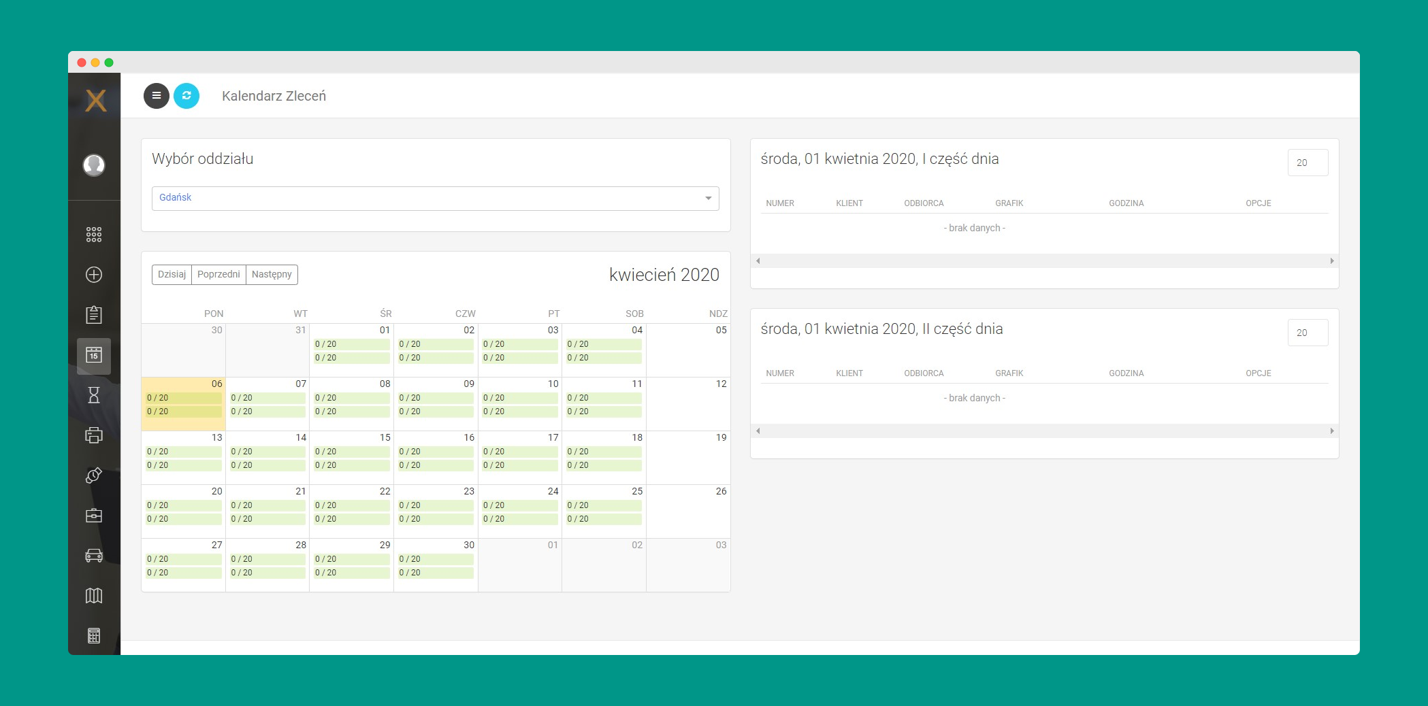Viewport: 1428px width, 706px height.
Task: Open the user avatar profile
Action: point(94,165)
